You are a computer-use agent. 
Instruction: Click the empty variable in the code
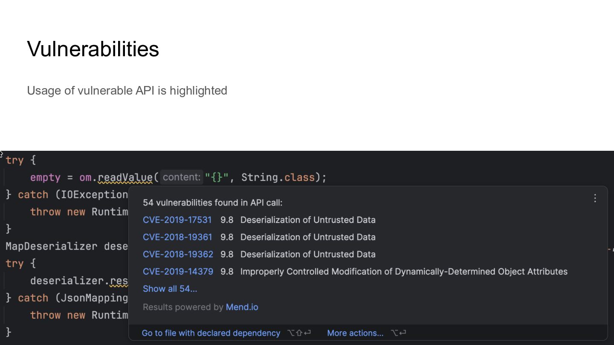[45, 178]
